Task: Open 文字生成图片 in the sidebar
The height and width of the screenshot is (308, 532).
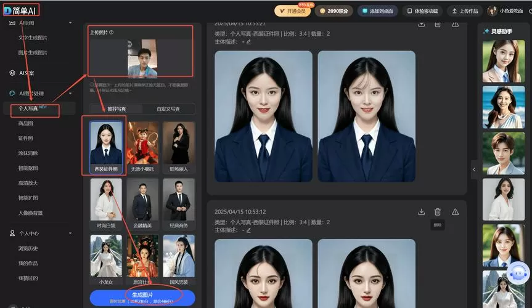Action: tap(33, 38)
